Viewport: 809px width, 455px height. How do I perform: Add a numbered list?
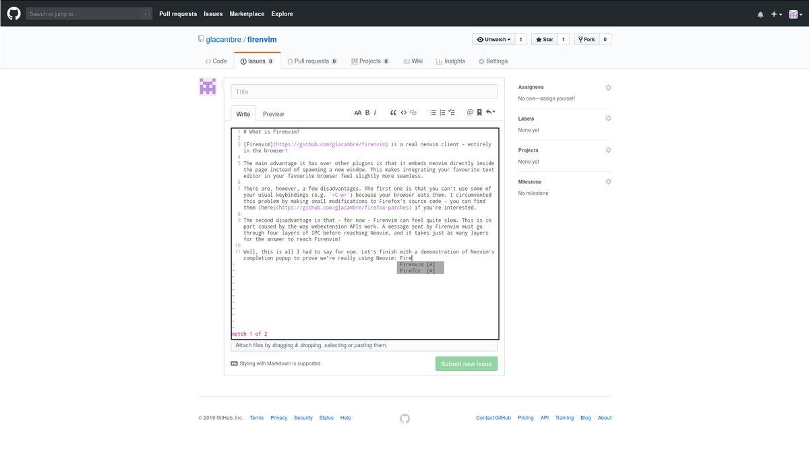(442, 113)
